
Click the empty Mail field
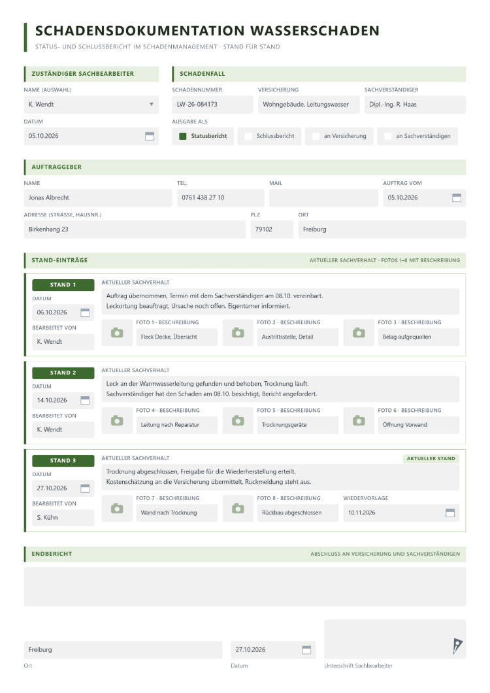pos(324,198)
